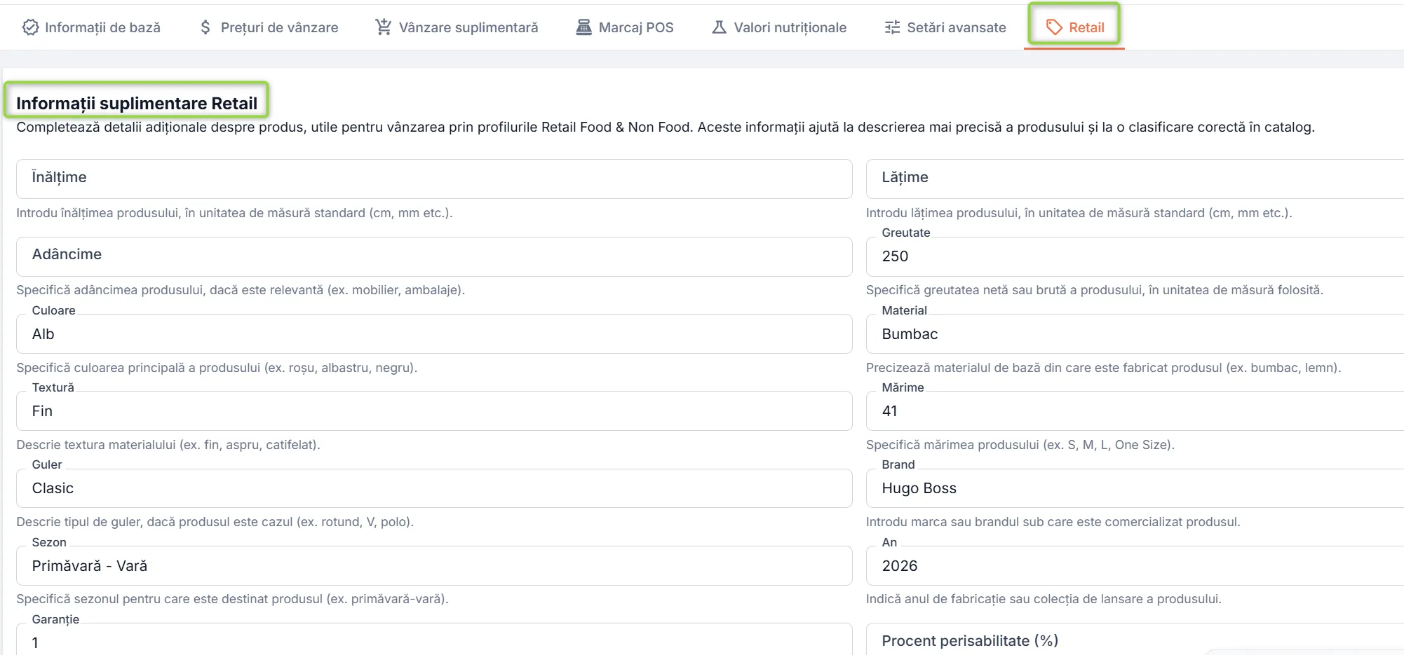Select the Retail tab label
Image resolution: width=1404 pixels, height=655 pixels.
(1086, 27)
